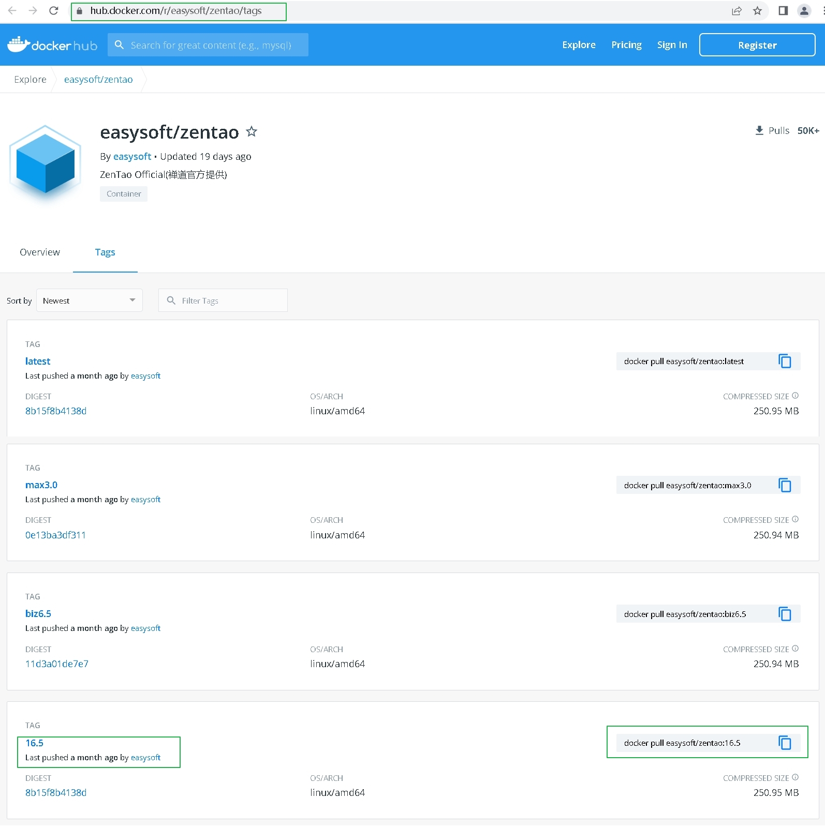
Task: Click the browser forward arrow
Action: [33, 10]
